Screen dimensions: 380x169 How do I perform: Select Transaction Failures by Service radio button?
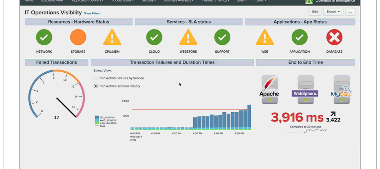96,78
